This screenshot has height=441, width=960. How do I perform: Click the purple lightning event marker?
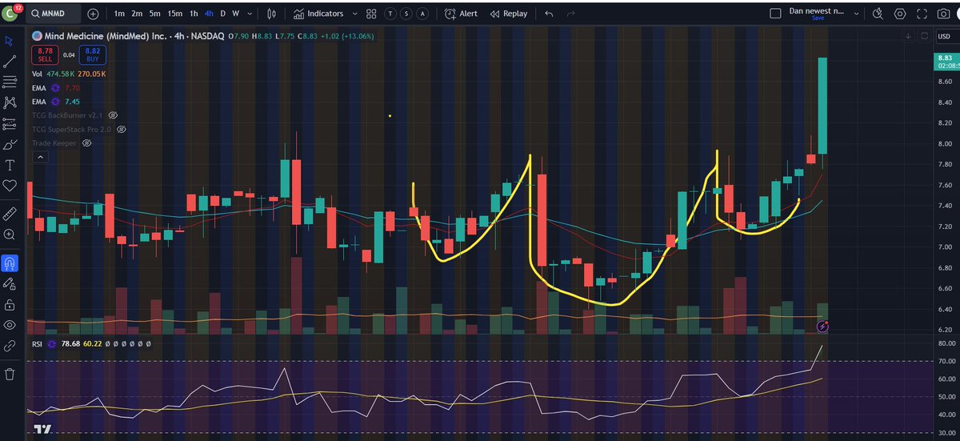pyautogui.click(x=822, y=327)
